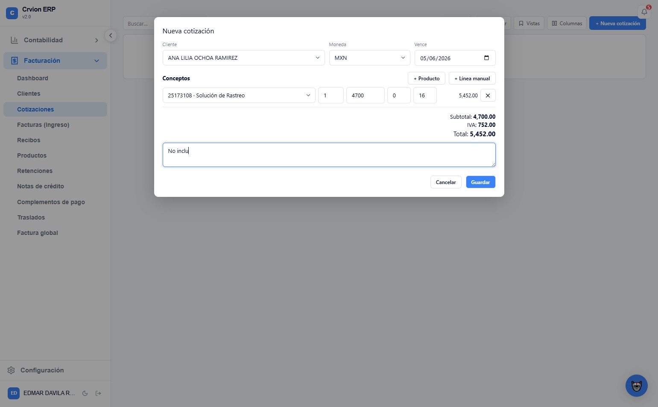Open the assistant chat mascot button
This screenshot has height=407, width=658.
point(636,386)
